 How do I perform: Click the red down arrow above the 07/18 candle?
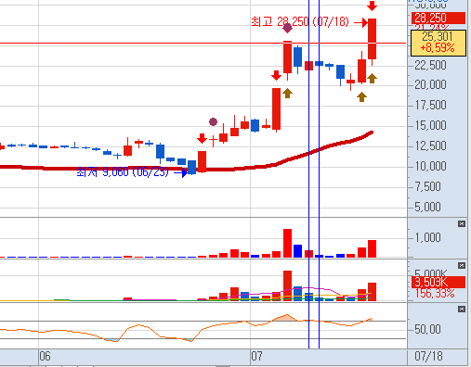[372, 6]
